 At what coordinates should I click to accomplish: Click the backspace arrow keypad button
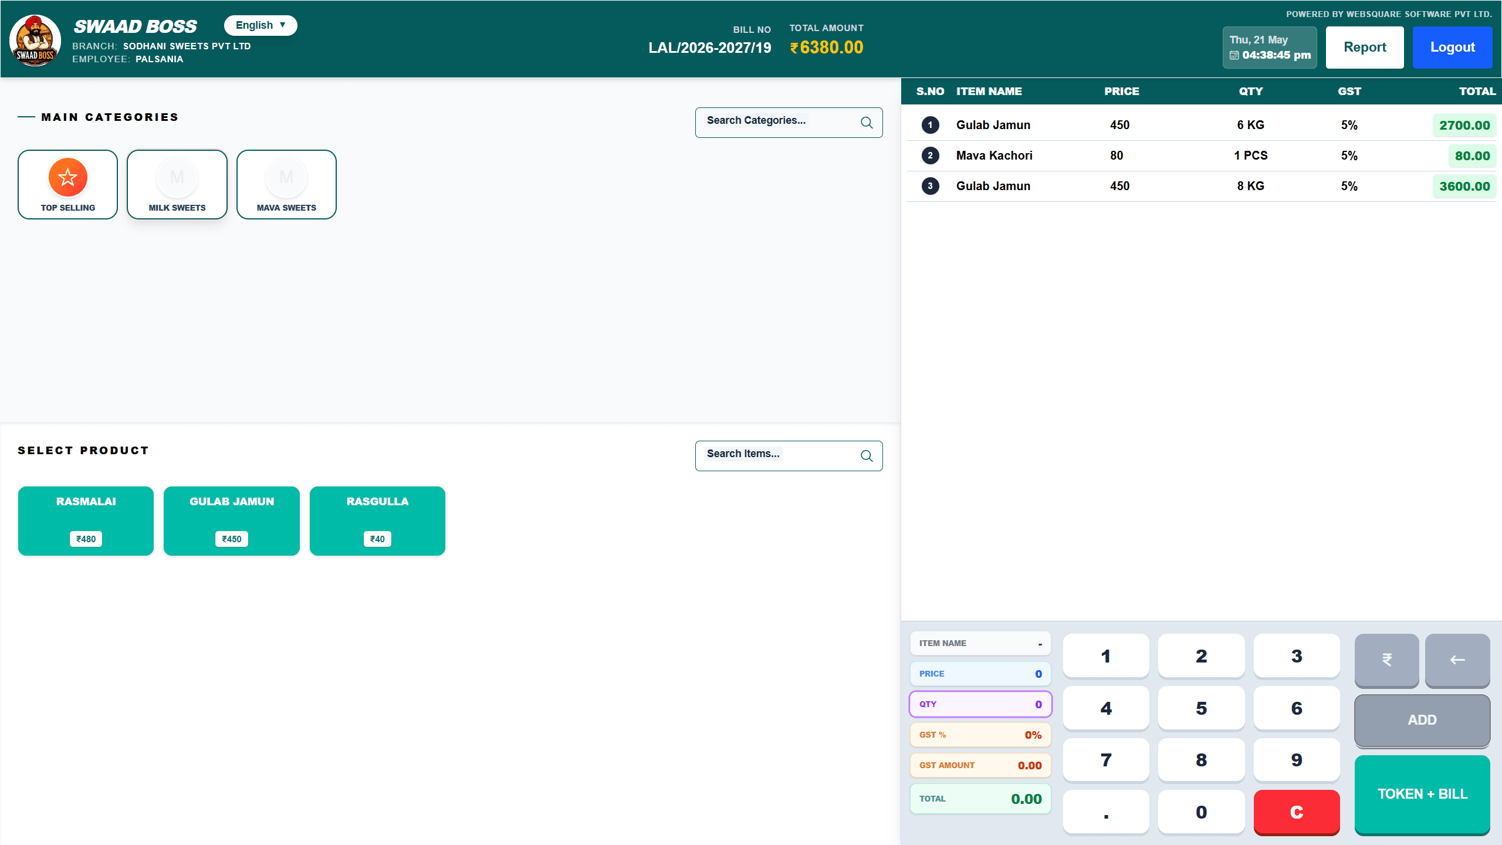tap(1457, 660)
